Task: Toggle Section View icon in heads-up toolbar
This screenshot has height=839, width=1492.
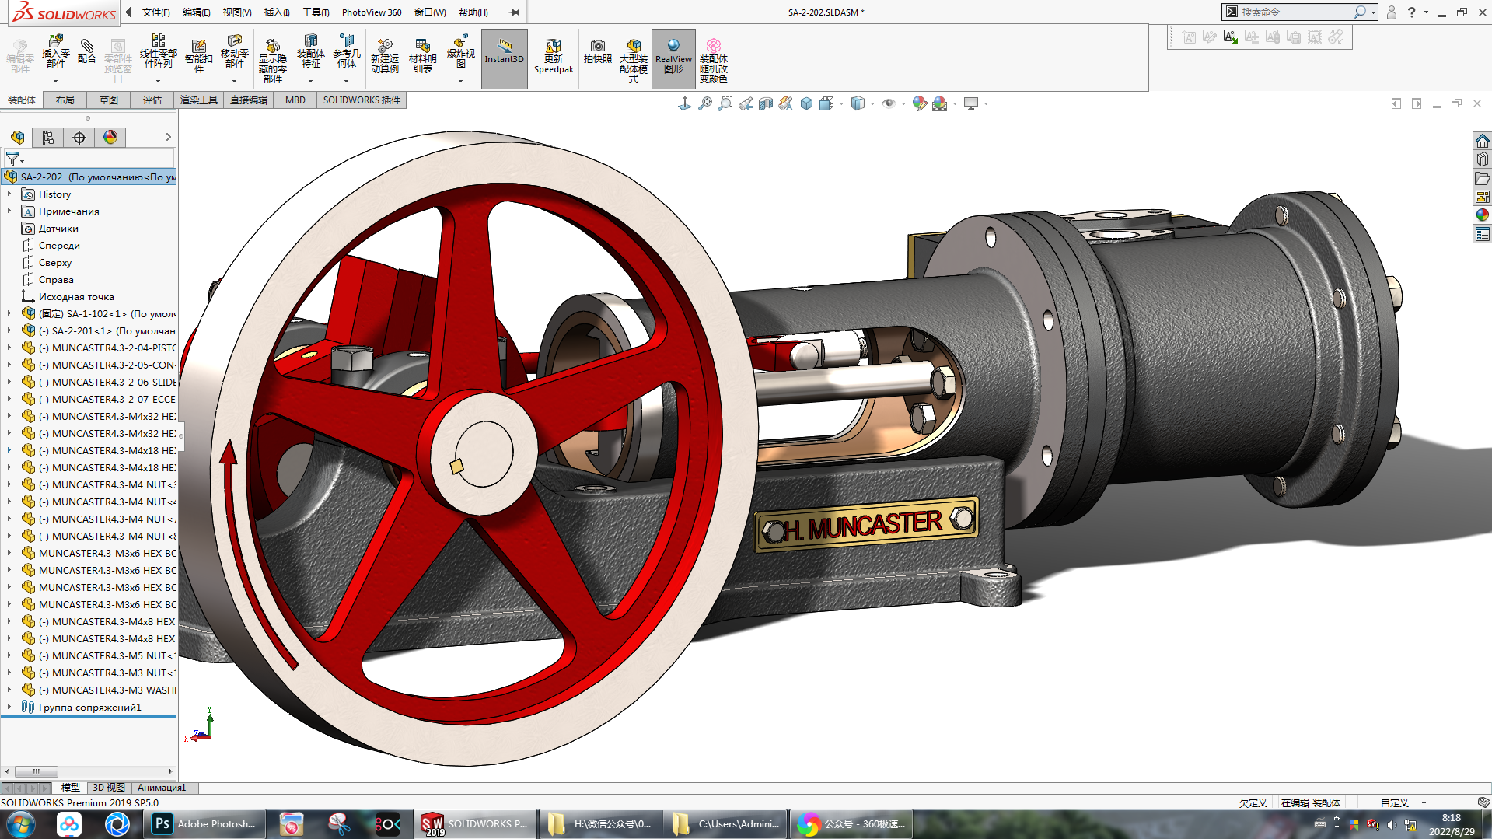Action: 766,103
